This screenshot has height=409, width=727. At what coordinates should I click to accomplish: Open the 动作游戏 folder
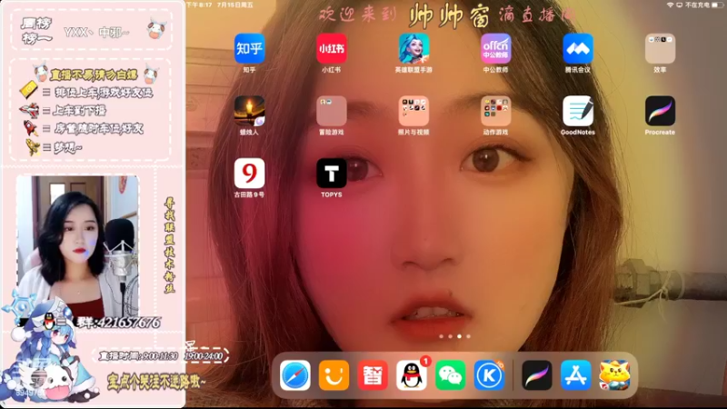click(x=495, y=111)
